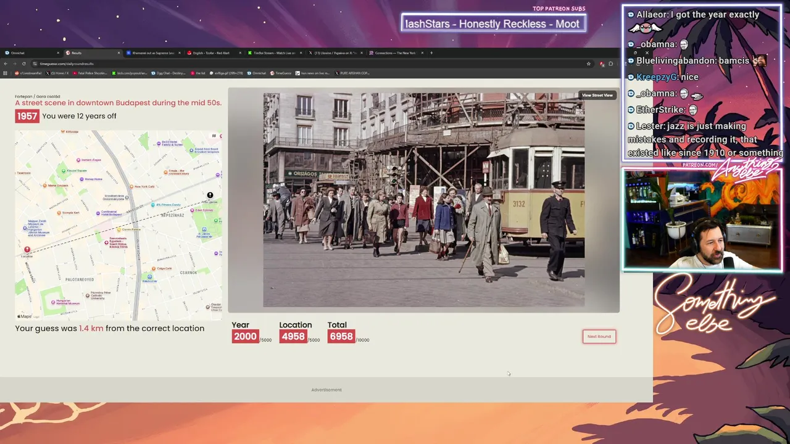Viewport: 790px width, 444px height.
Task: Switch to the Ukraine on X tab
Action: [336, 53]
